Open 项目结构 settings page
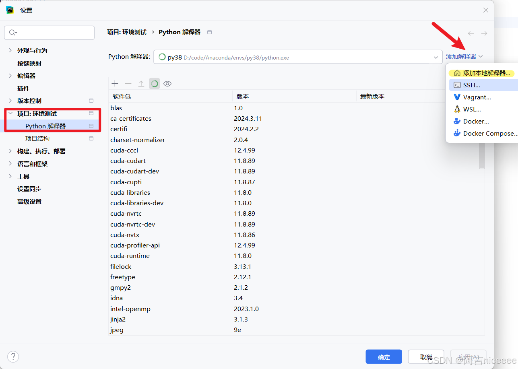Viewport: 518px width, 369px height. pyautogui.click(x=37, y=138)
